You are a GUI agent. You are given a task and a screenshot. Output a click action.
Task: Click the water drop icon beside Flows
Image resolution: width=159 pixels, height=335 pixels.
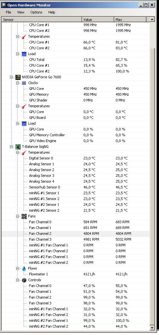pyautogui.click(x=24, y=268)
